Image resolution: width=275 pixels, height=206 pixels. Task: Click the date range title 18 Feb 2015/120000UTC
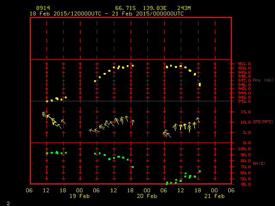coord(65,14)
